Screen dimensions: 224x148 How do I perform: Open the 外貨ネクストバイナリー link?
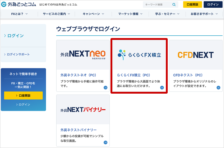pos(79,130)
